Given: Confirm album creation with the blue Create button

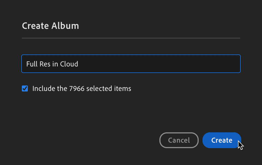Looking at the screenshot, I should pyautogui.click(x=222, y=140).
